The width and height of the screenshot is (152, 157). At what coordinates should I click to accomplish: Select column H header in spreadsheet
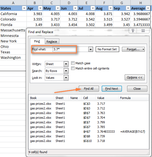pos(141,3)
